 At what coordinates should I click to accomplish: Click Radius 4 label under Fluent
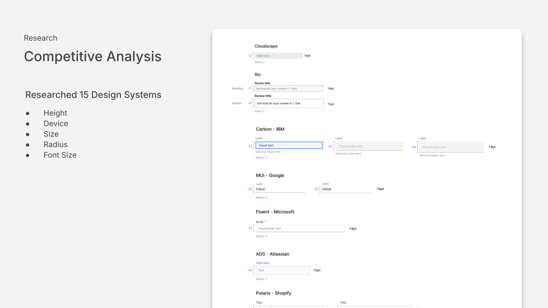pos(261,236)
